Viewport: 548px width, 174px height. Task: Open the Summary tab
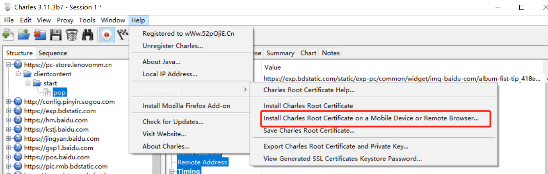tap(280, 53)
